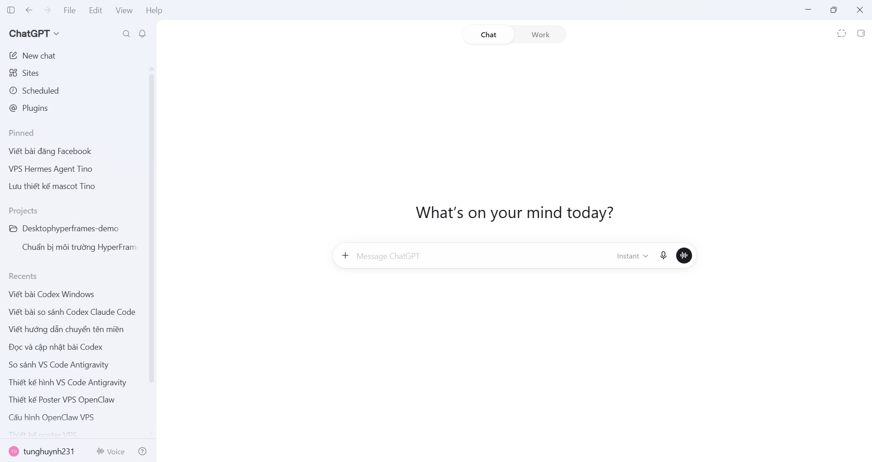Click the dashed circle temporary chat icon

[x=842, y=33]
